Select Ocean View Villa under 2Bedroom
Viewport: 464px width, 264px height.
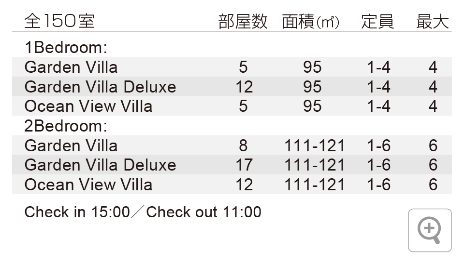pyautogui.click(x=88, y=185)
